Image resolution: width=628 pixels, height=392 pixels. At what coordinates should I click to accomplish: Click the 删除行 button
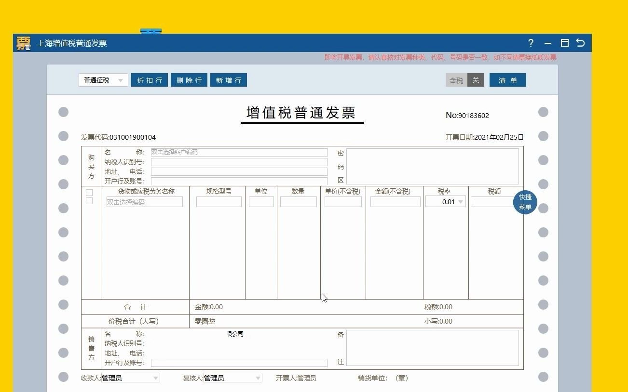tap(189, 80)
